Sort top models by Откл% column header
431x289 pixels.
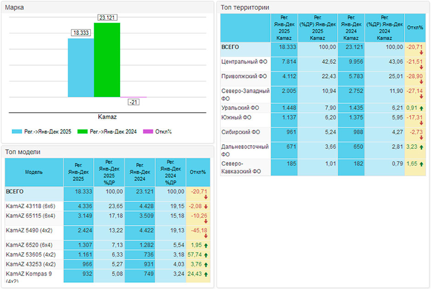pyautogui.click(x=198, y=172)
